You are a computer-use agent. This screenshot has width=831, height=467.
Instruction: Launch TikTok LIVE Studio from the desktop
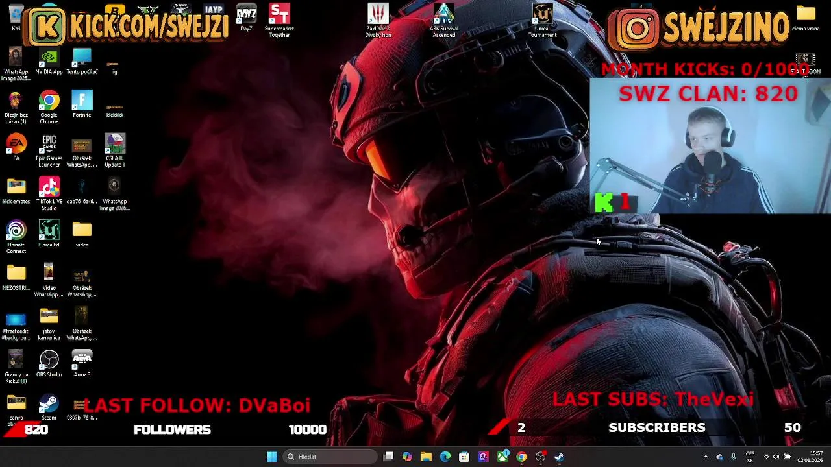point(49,194)
